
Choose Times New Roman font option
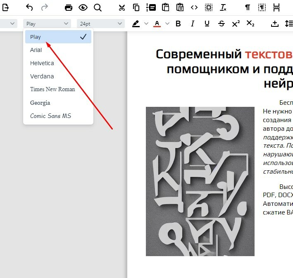pyautogui.click(x=52, y=90)
